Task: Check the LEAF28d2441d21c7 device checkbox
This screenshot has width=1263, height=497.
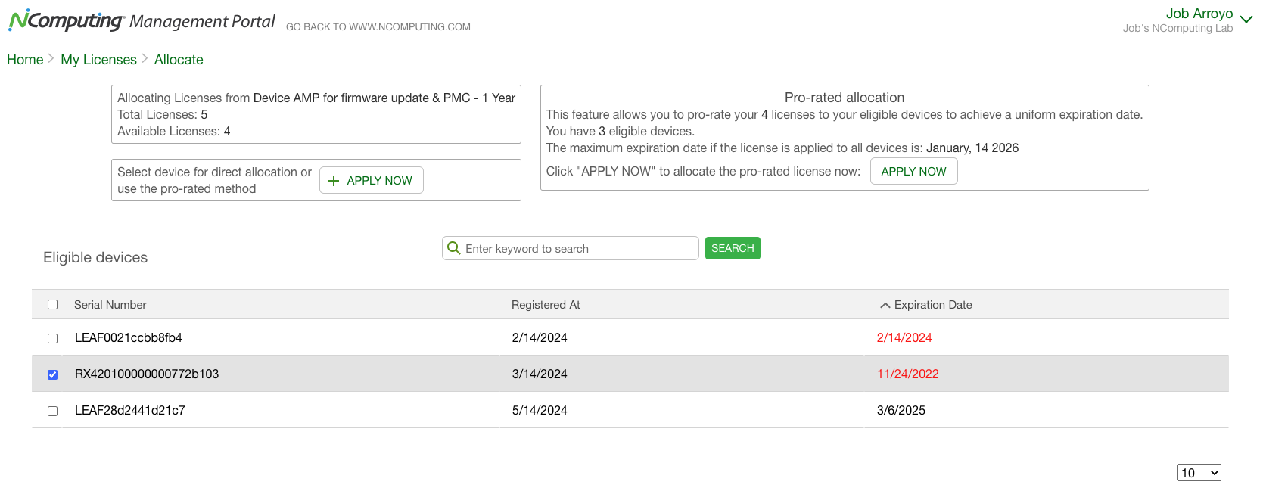Action: pyautogui.click(x=53, y=411)
